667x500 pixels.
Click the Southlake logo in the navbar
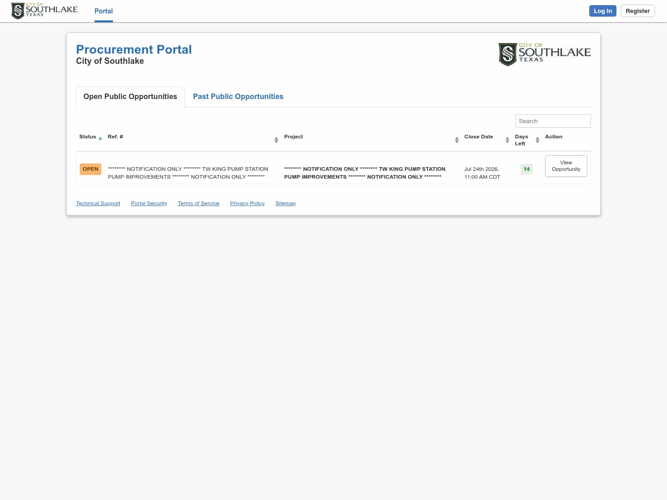44,11
